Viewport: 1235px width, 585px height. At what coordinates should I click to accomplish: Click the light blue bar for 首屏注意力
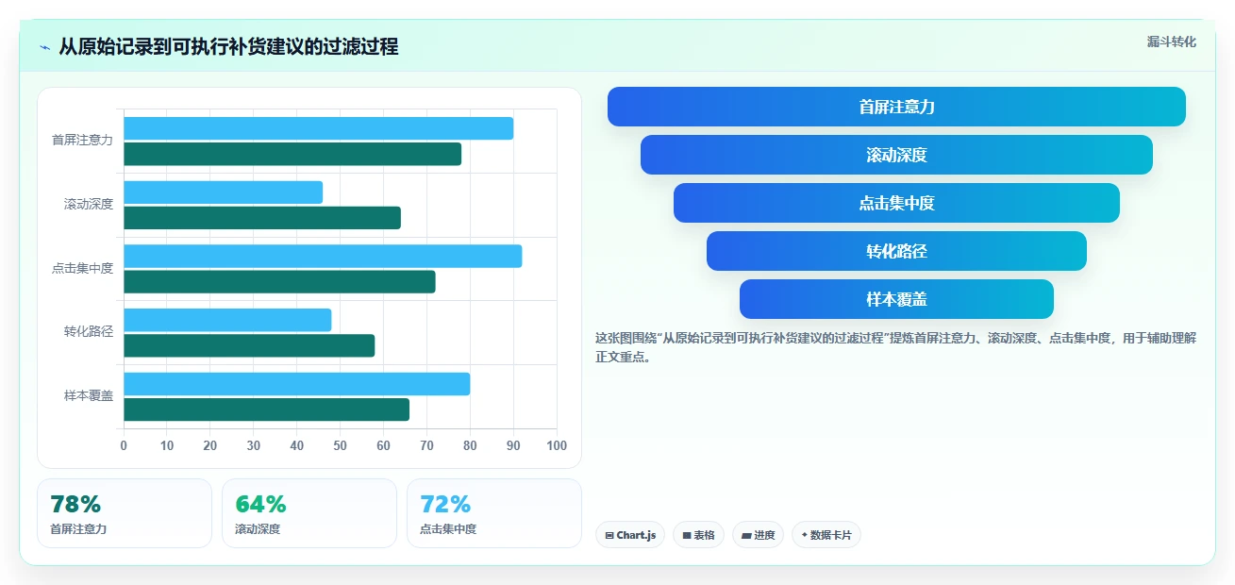point(318,128)
